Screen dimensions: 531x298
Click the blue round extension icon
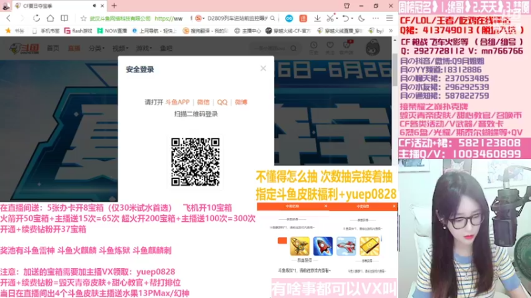289,19
